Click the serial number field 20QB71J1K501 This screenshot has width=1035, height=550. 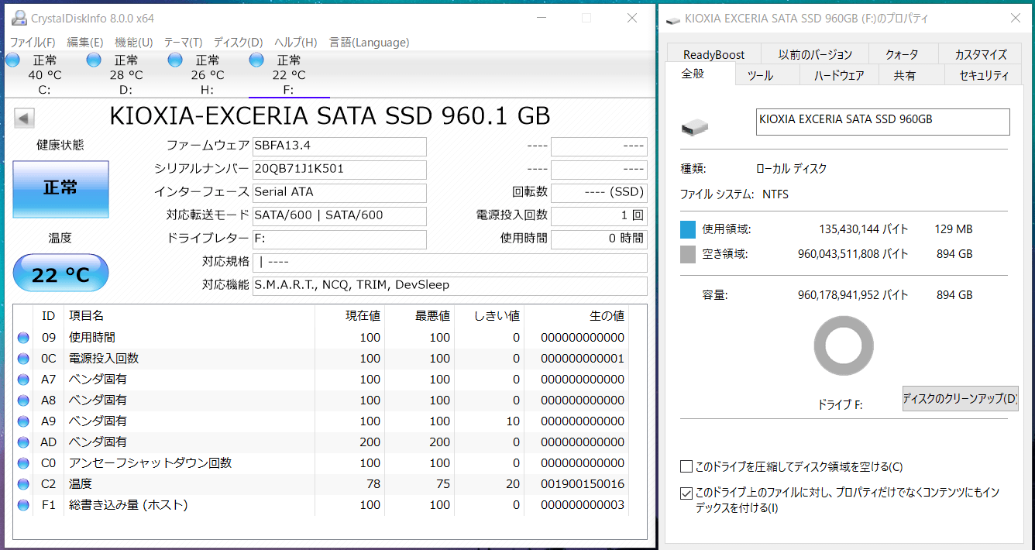click(x=339, y=170)
